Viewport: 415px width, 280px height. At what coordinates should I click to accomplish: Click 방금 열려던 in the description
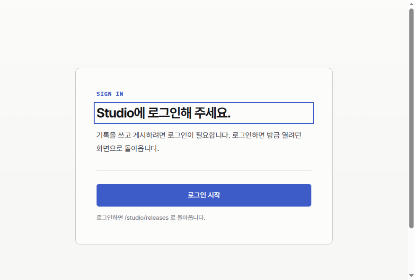click(x=284, y=135)
